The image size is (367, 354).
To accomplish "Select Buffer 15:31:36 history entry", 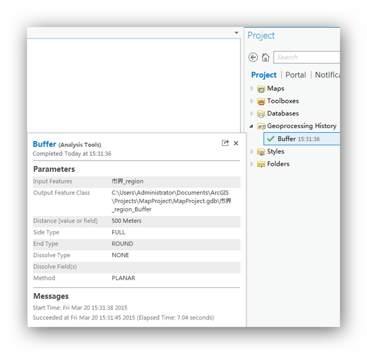I will (302, 139).
